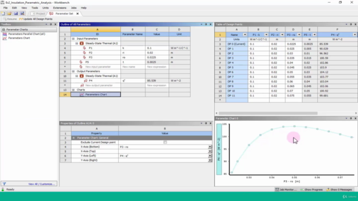The height and width of the screenshot is (201, 358).
Task: Click the Toolbox filter funnel icon
Action: coord(4,184)
